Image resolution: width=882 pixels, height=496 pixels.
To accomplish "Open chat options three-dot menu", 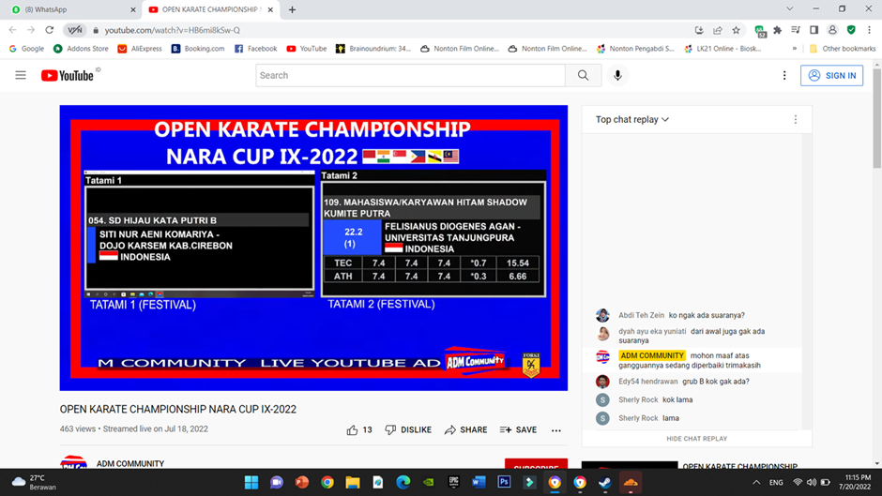I will (x=796, y=120).
